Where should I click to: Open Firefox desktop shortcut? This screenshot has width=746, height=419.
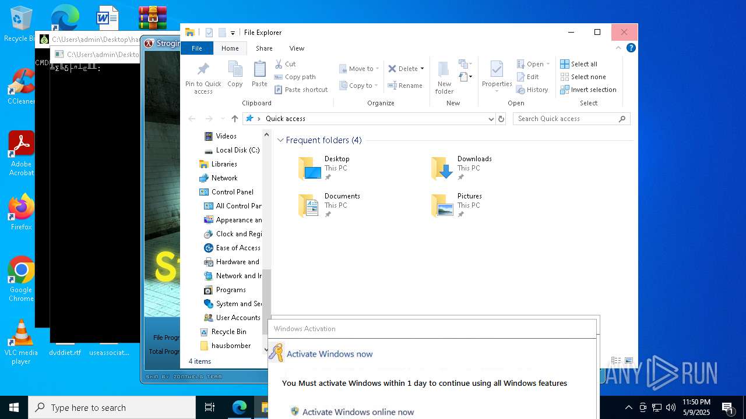[21, 212]
